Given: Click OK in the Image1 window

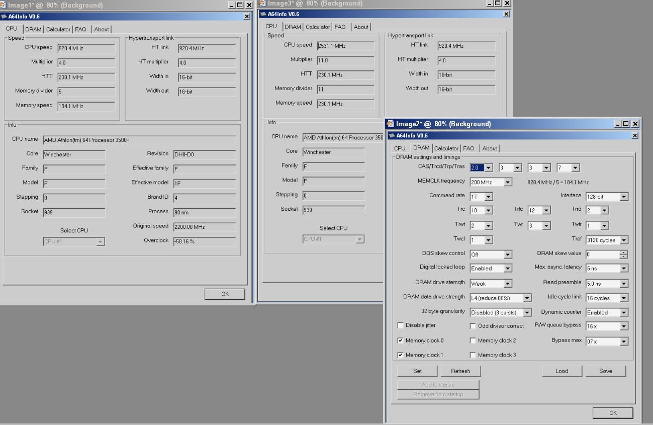Looking at the screenshot, I should (x=225, y=294).
